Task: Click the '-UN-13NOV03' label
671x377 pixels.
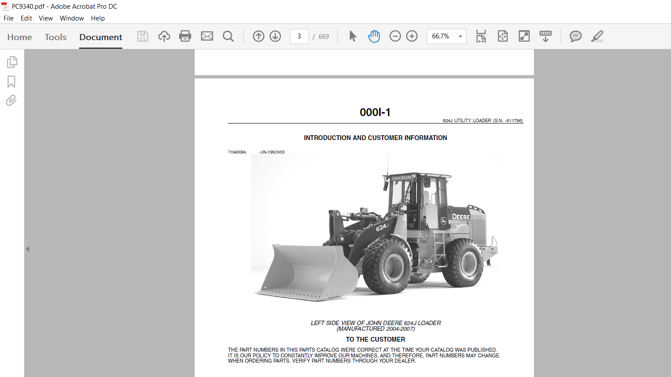Action: (272, 152)
